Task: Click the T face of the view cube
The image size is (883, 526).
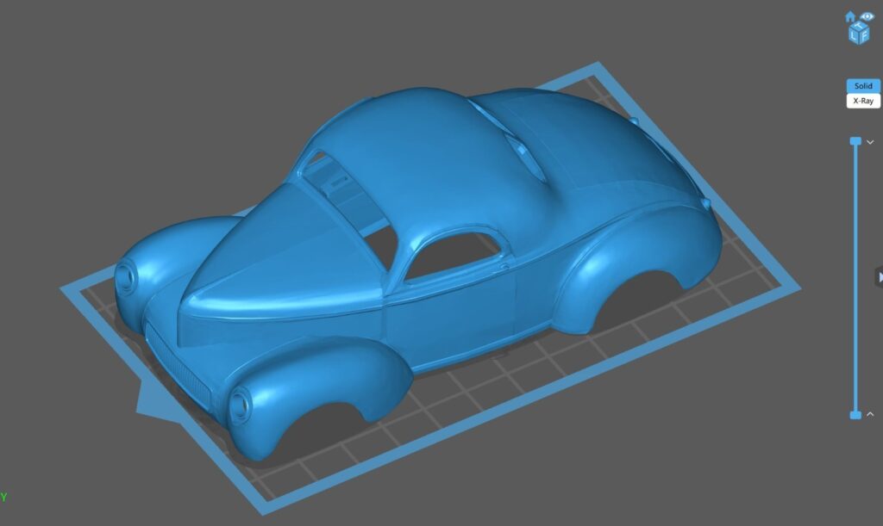Action: (859, 25)
